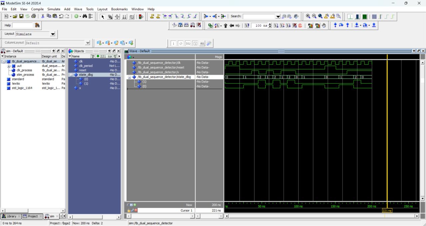Click the 100 ns run length field
426x226 pixels.
tap(259, 25)
